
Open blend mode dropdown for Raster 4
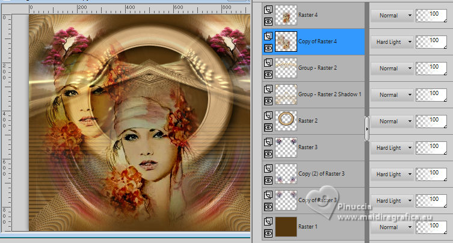(392, 15)
